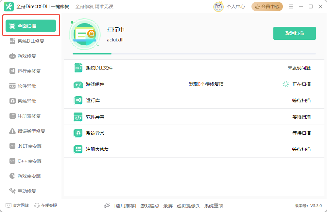Open the 虚拟摄像头 recommended app link
This screenshot has height=212, width=327.
[188, 206]
